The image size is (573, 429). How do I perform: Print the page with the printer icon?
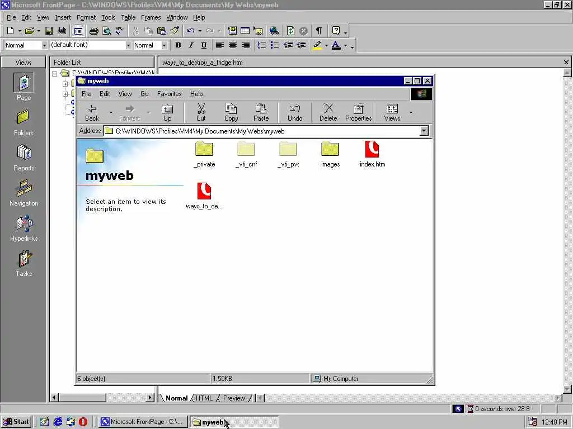[x=94, y=31]
